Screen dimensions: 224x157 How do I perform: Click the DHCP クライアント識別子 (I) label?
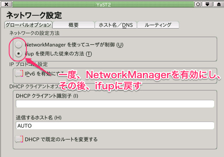pyautogui.click(x=47, y=96)
